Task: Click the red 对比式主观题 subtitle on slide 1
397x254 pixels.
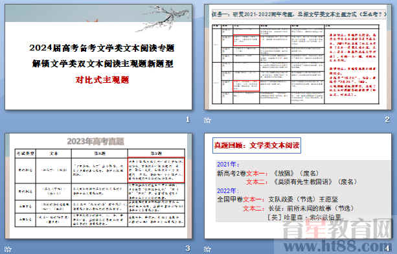Action: pos(102,80)
